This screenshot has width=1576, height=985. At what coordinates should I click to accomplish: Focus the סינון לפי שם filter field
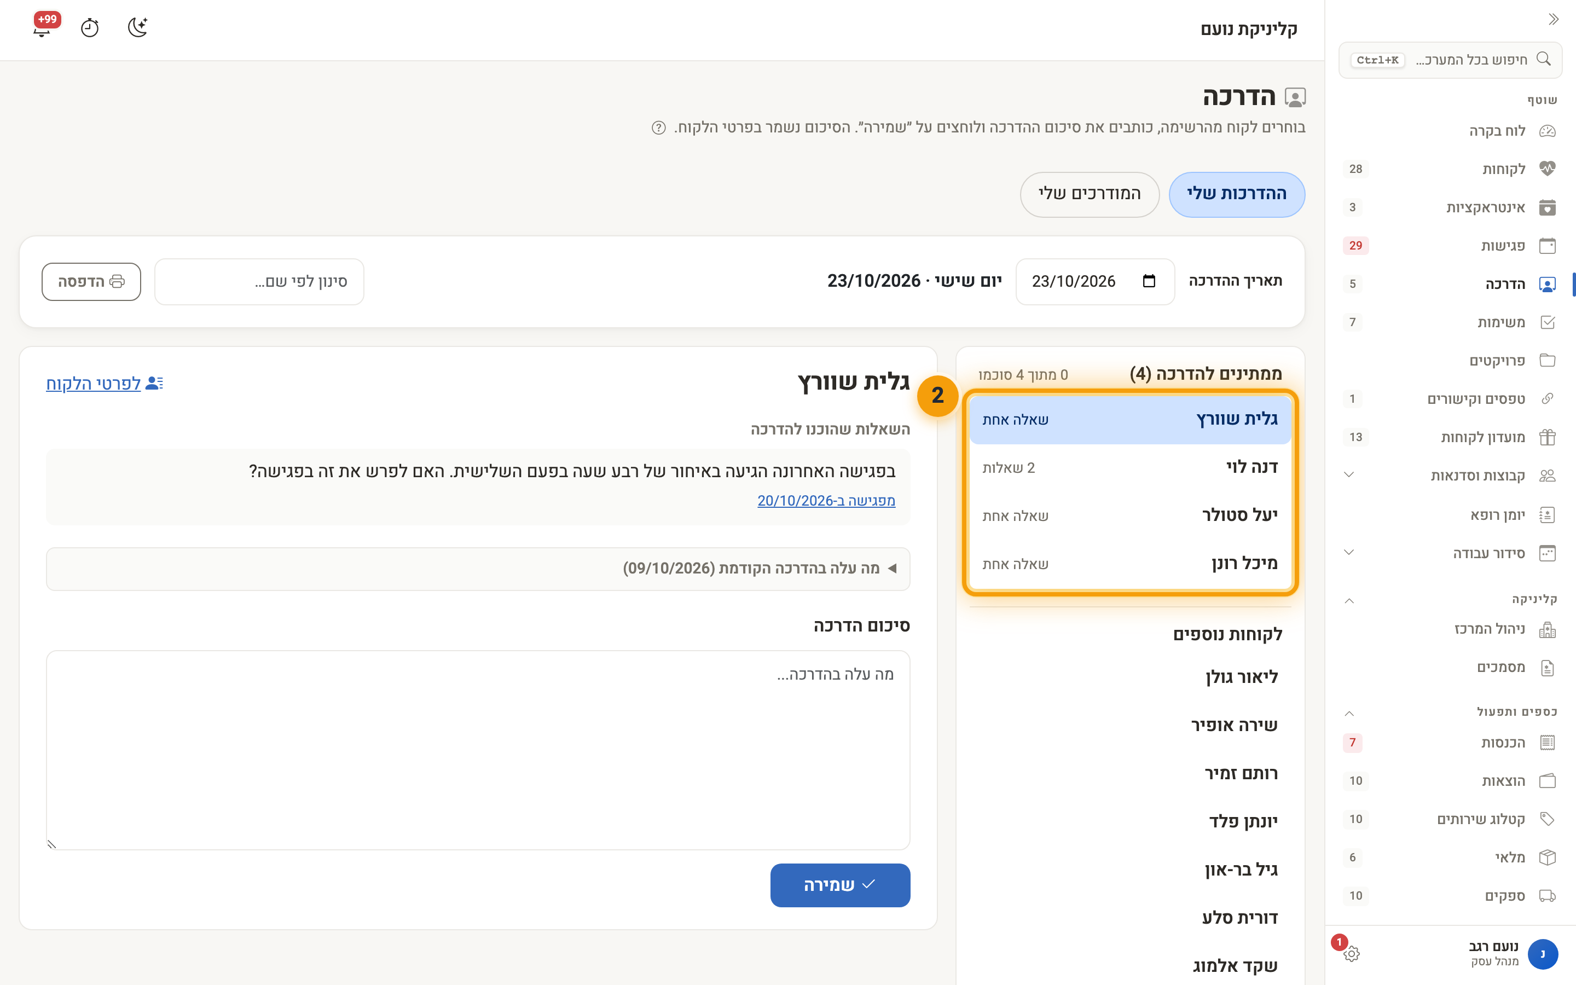point(259,281)
